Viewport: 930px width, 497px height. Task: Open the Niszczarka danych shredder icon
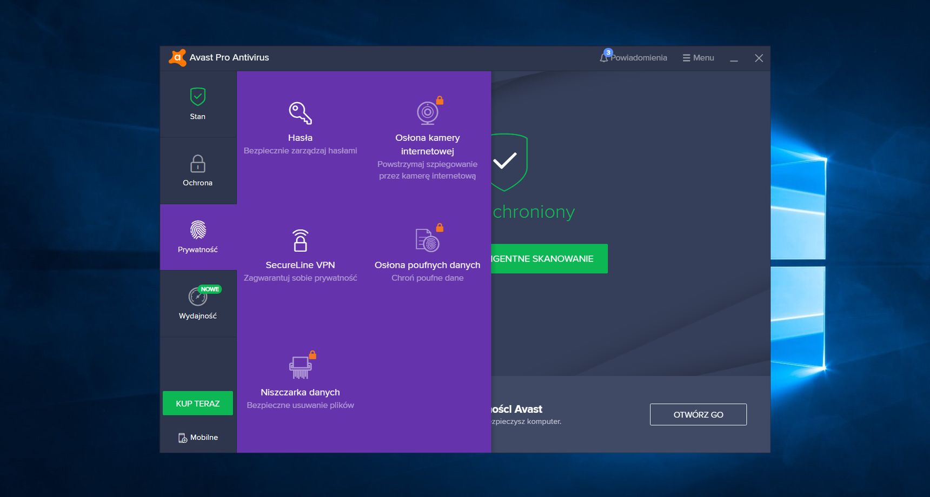point(300,367)
